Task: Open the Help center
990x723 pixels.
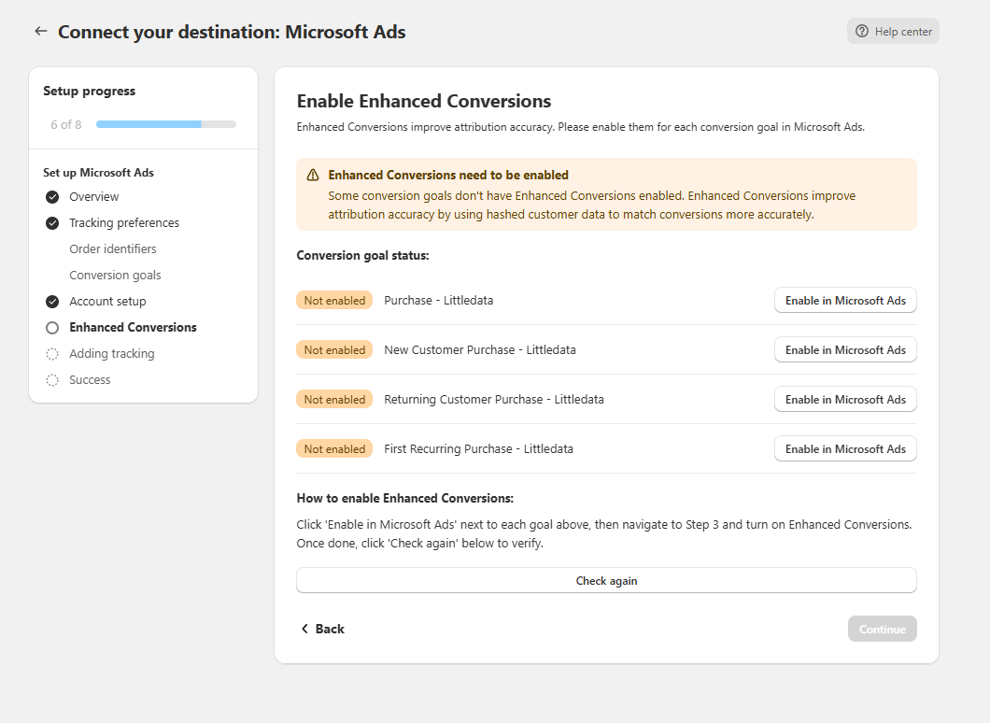Action: point(893,31)
